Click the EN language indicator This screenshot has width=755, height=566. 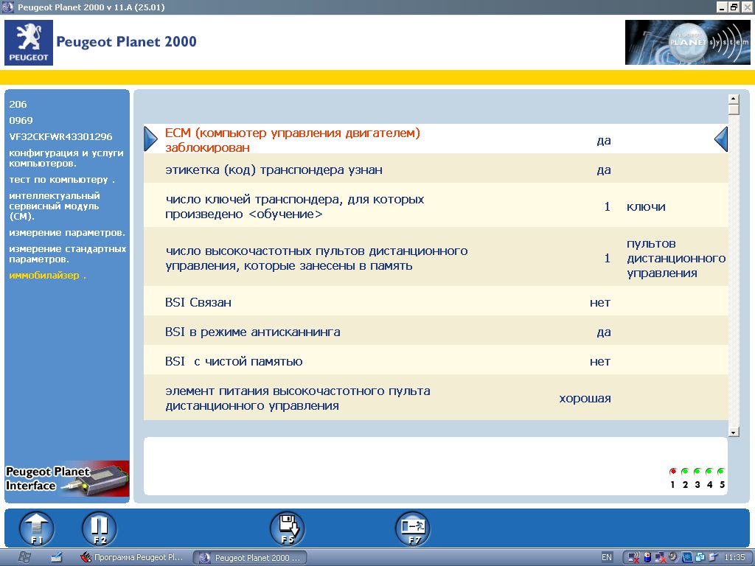(606, 557)
